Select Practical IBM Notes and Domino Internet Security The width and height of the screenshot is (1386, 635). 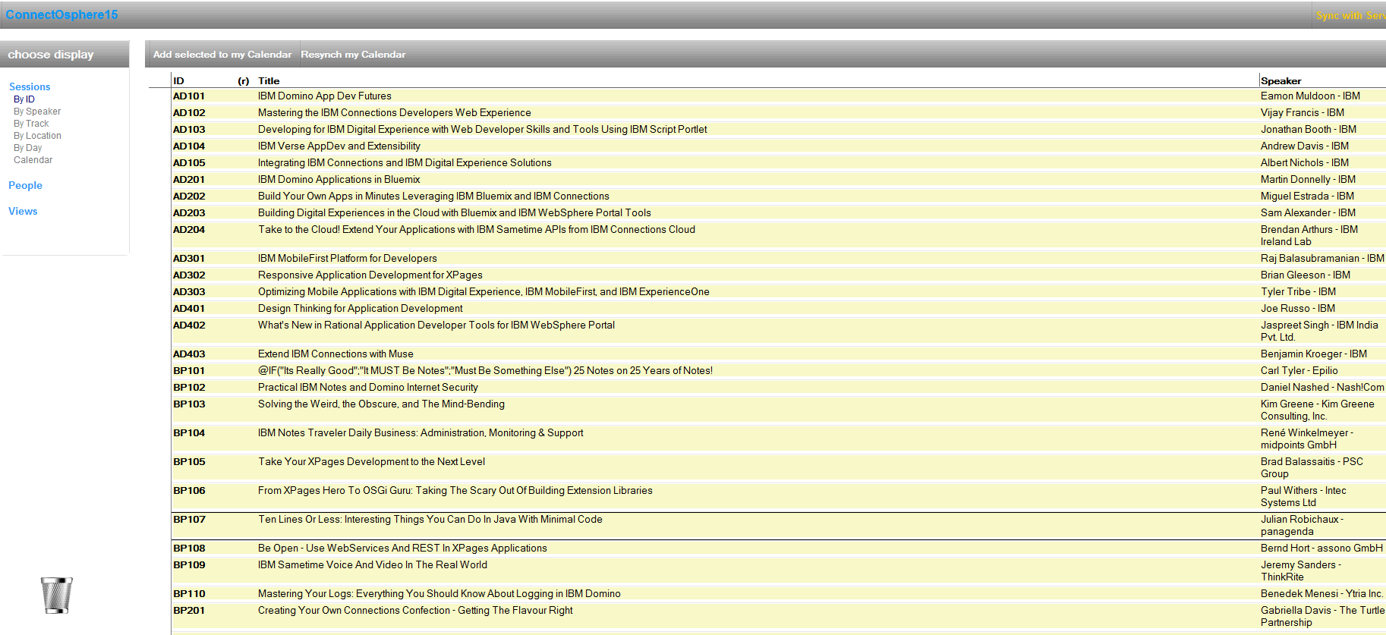coord(368,388)
